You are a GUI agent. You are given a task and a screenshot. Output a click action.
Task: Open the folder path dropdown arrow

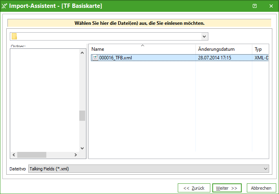pos(204,37)
